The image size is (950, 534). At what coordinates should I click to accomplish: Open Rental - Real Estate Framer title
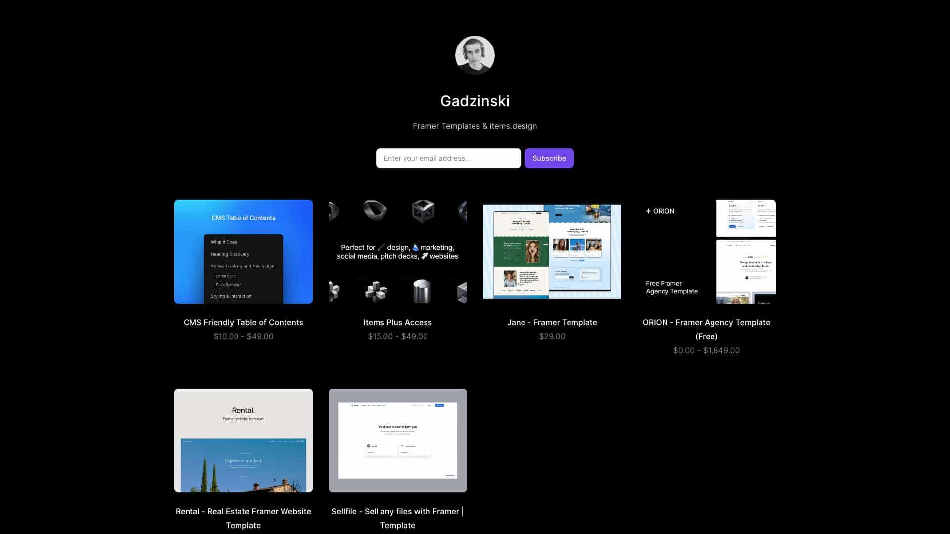click(243, 518)
